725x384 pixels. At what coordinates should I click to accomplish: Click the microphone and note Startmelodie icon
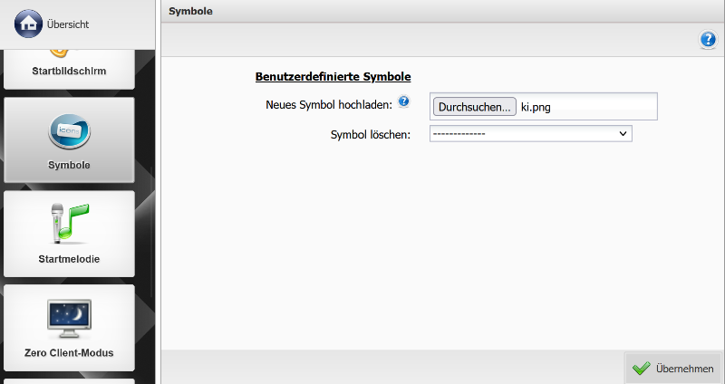(x=69, y=223)
